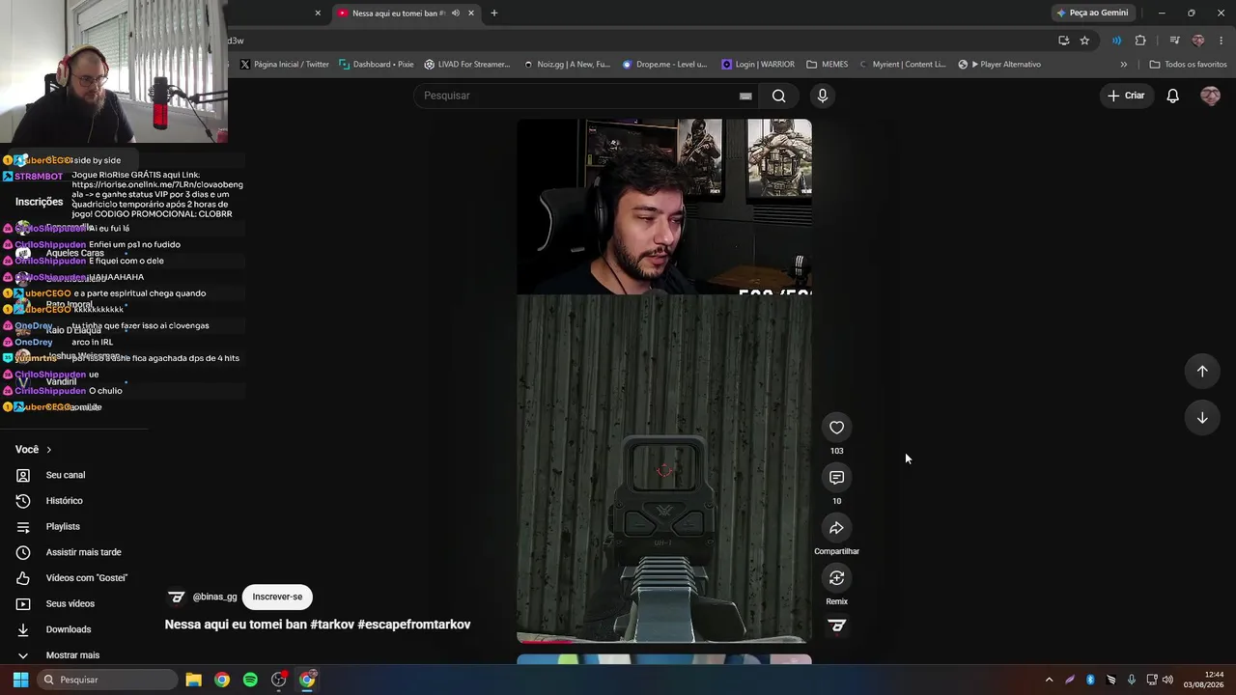This screenshot has height=695, width=1236.
Task: Start voice search with the microphone
Action: [823, 96]
